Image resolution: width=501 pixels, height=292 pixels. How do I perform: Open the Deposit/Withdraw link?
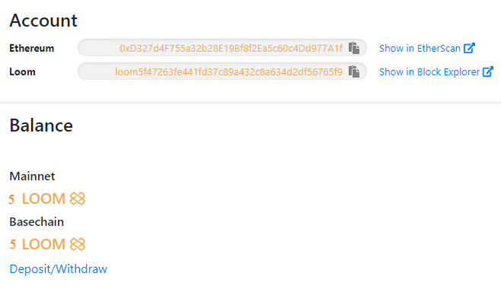pos(58,269)
